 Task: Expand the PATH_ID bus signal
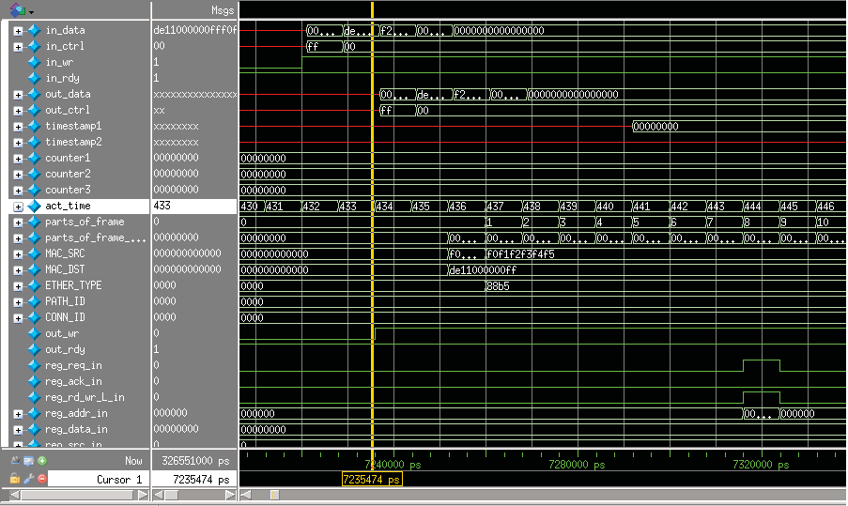point(18,302)
